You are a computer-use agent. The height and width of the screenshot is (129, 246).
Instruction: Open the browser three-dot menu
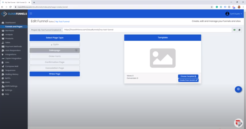pos(243,7)
